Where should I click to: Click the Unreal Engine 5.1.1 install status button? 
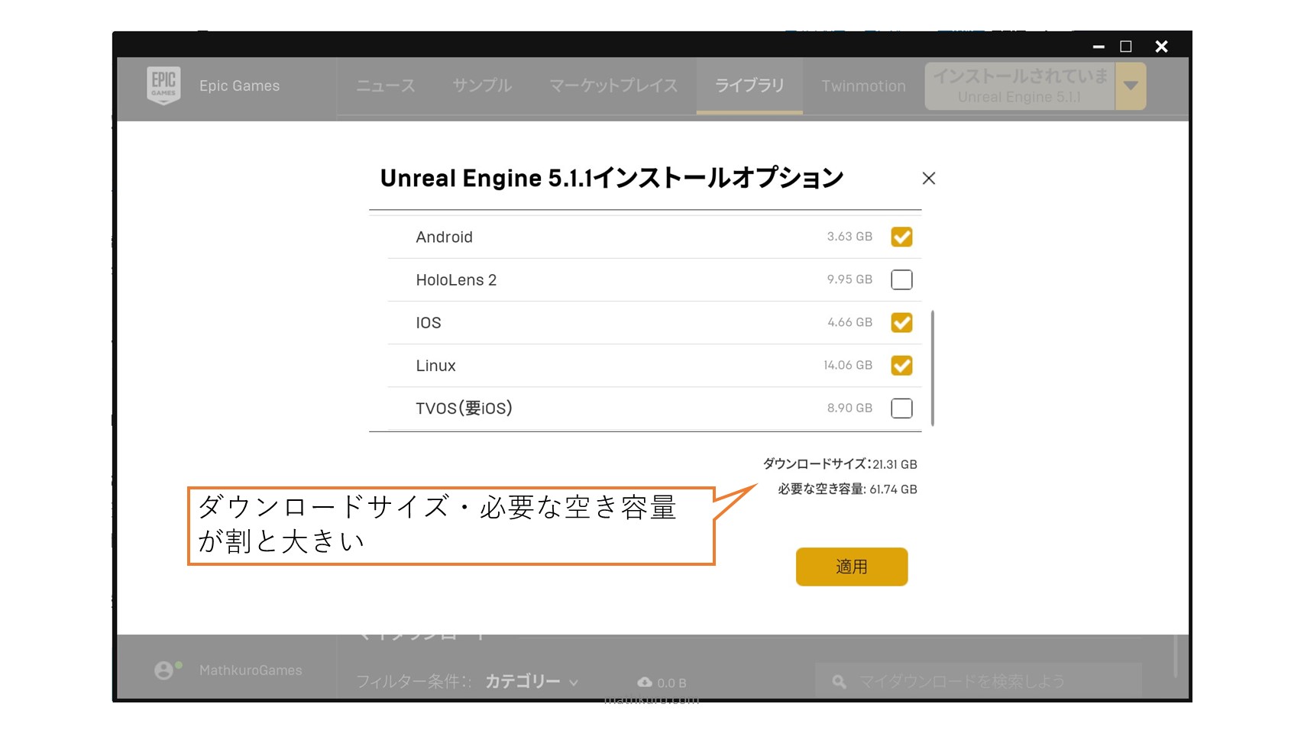pos(1020,86)
